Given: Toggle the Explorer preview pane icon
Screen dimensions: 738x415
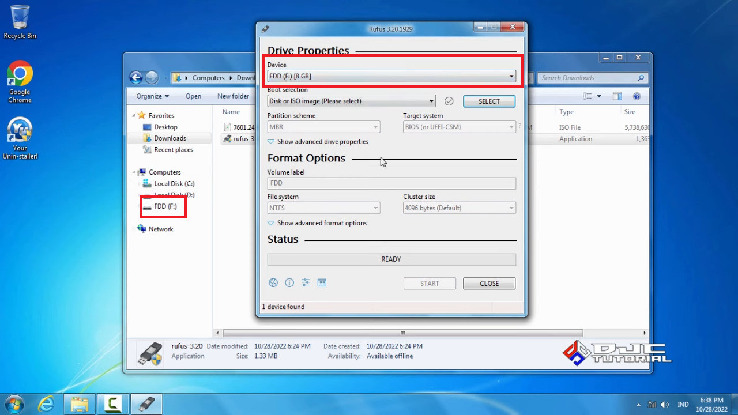Looking at the screenshot, I should (x=617, y=96).
